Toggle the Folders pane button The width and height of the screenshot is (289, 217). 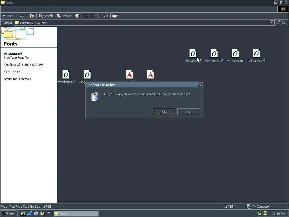coord(64,16)
